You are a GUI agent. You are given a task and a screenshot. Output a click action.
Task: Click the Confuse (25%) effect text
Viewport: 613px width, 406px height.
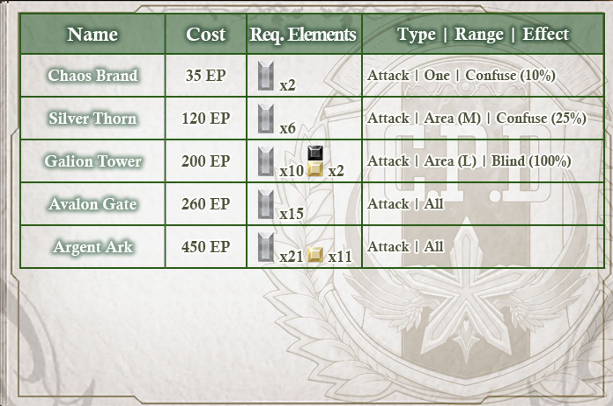541,118
